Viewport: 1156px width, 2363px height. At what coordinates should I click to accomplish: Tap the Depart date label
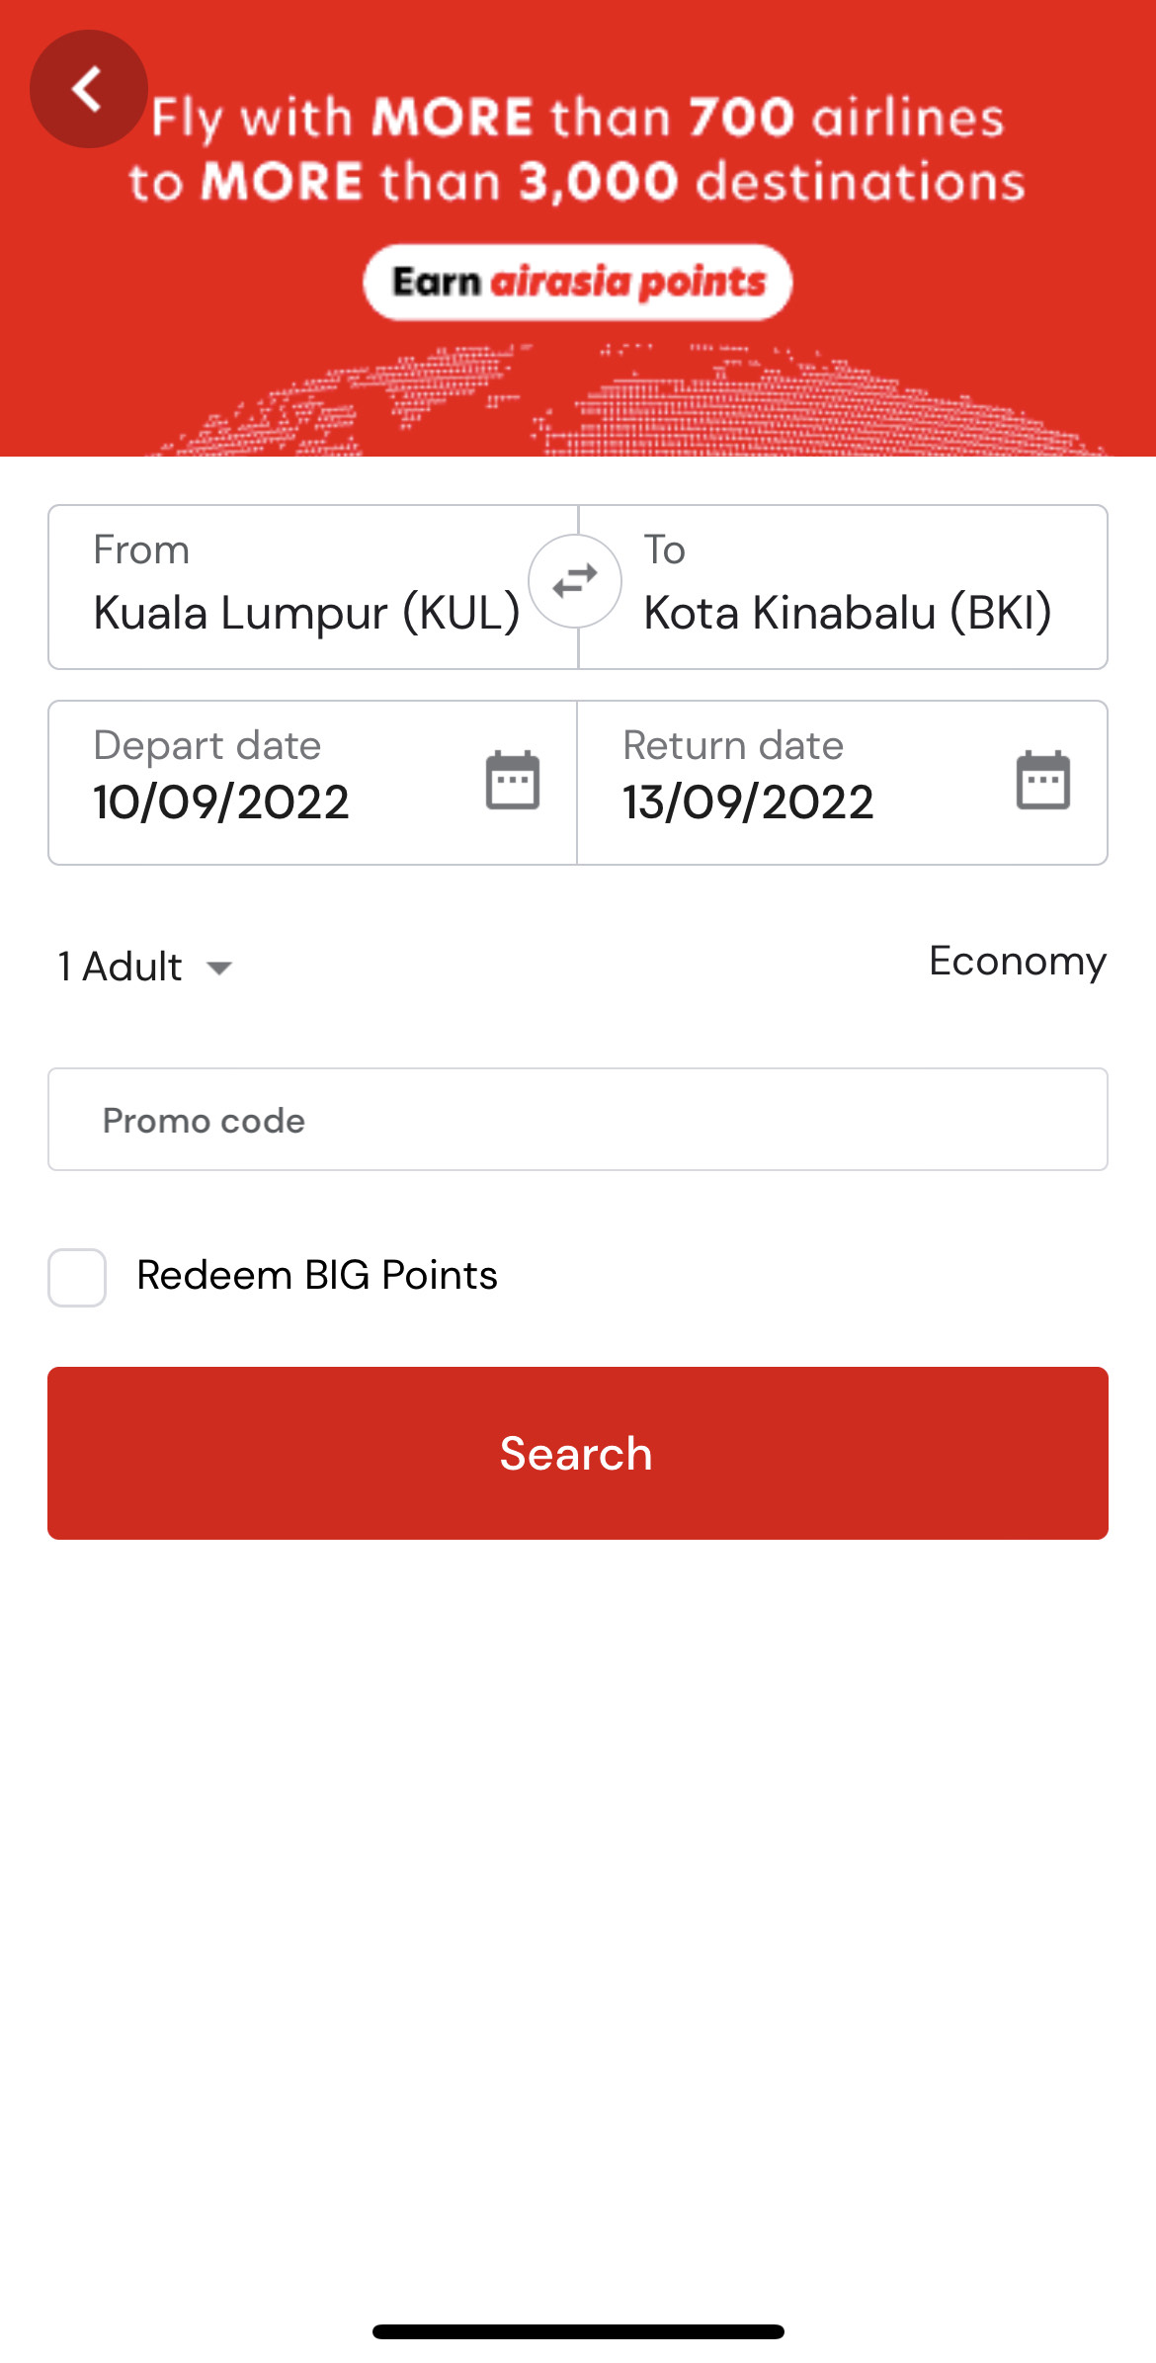click(x=207, y=746)
